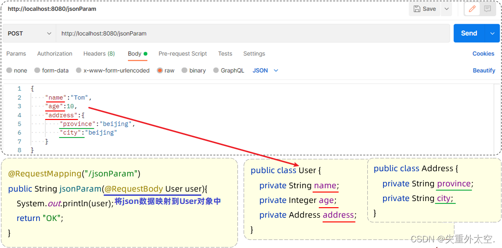This screenshot has height=248, width=502.
Task: Click line number 8 in editor gutter
Action: pos(20,150)
